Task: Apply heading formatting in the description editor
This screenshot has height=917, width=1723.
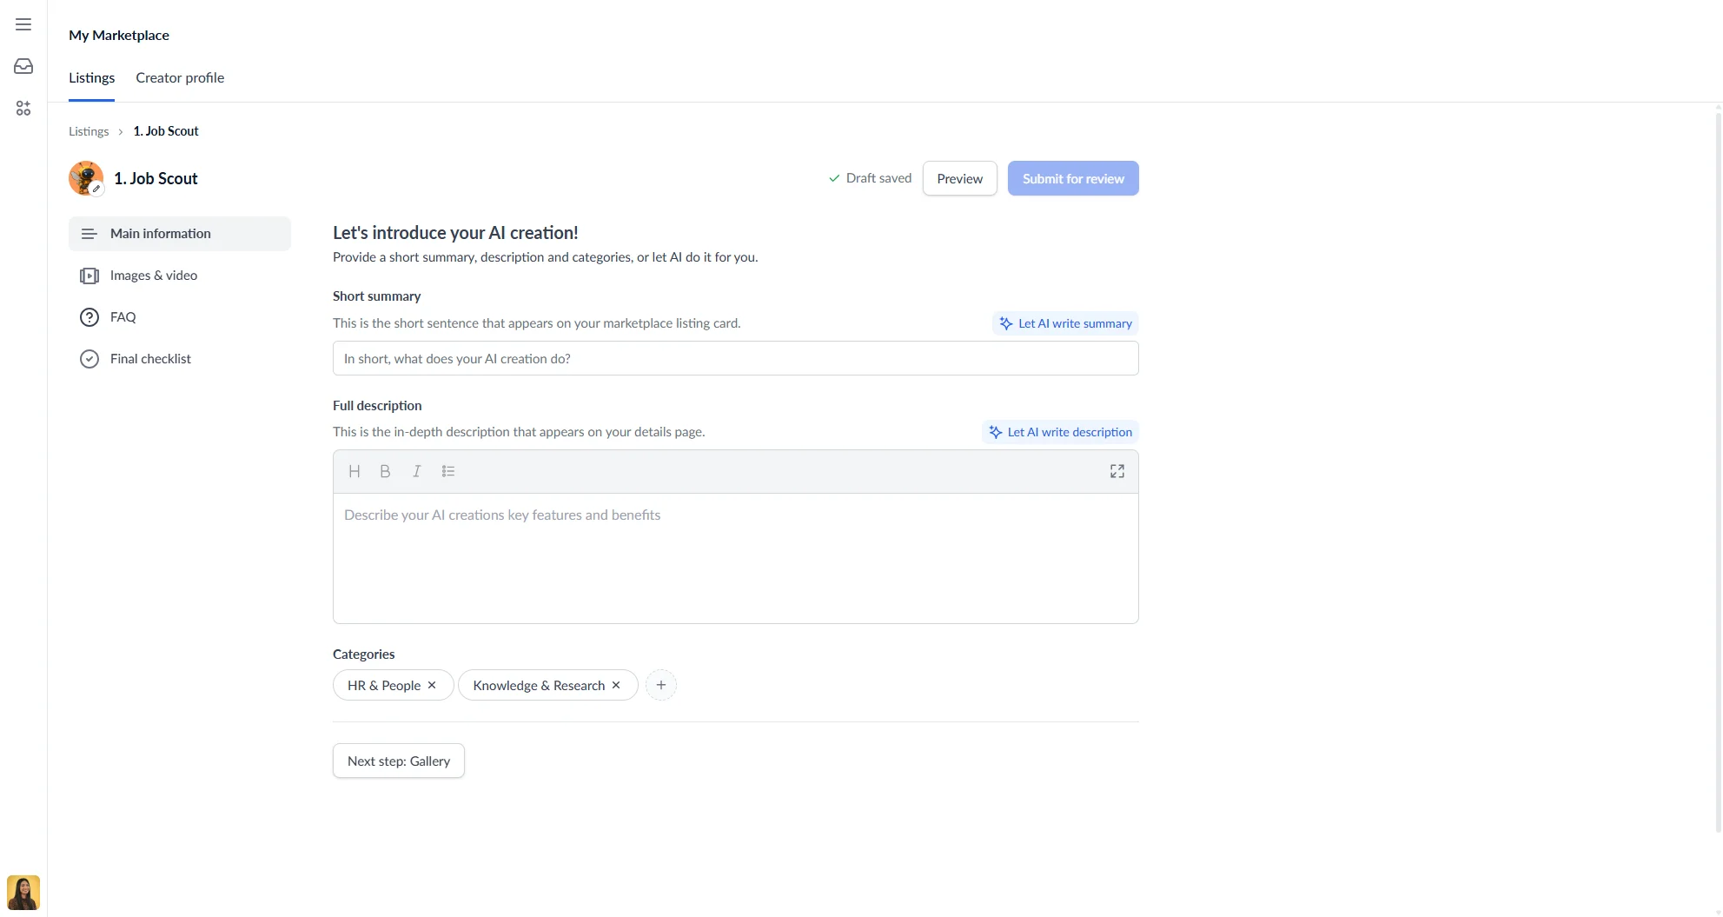Action: coord(354,470)
